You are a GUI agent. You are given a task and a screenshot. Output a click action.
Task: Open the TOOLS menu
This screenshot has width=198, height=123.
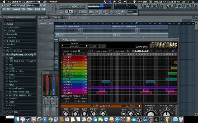37,9
